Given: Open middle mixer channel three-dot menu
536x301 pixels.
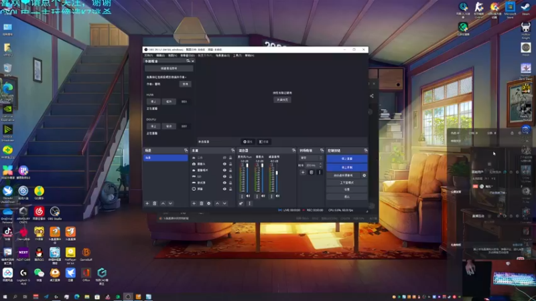Looking at the screenshot, I should pos(257,196).
